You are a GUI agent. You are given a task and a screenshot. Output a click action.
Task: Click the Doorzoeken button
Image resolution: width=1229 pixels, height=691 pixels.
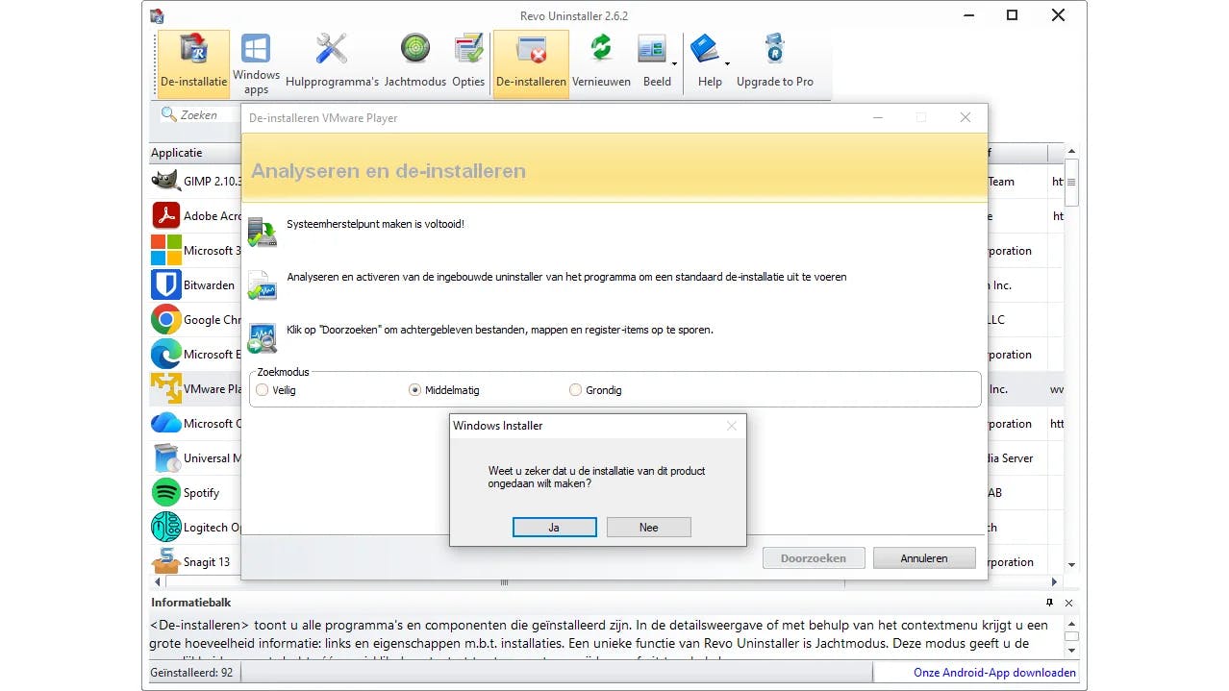coord(814,558)
